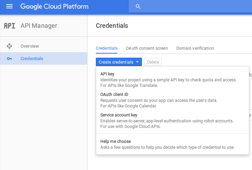Open Overview in the sidebar

(44, 46)
